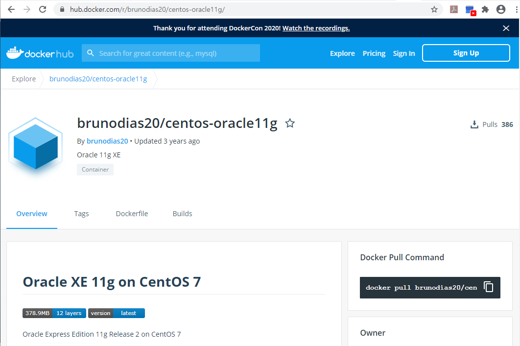This screenshot has height=346, width=520.
Task: Click the docker pull brunodias20/cen command box
Action: (x=430, y=288)
